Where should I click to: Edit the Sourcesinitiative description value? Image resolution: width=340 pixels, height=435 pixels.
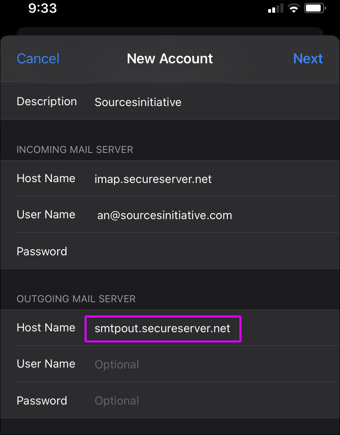point(138,102)
